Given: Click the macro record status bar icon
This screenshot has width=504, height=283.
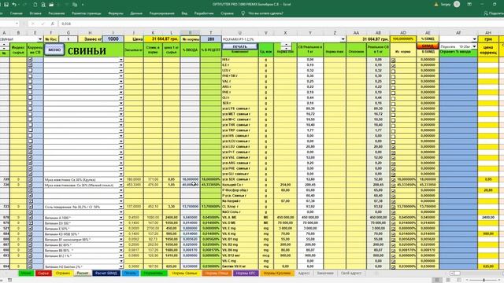Looking at the screenshot, I should click(x=10, y=280).
